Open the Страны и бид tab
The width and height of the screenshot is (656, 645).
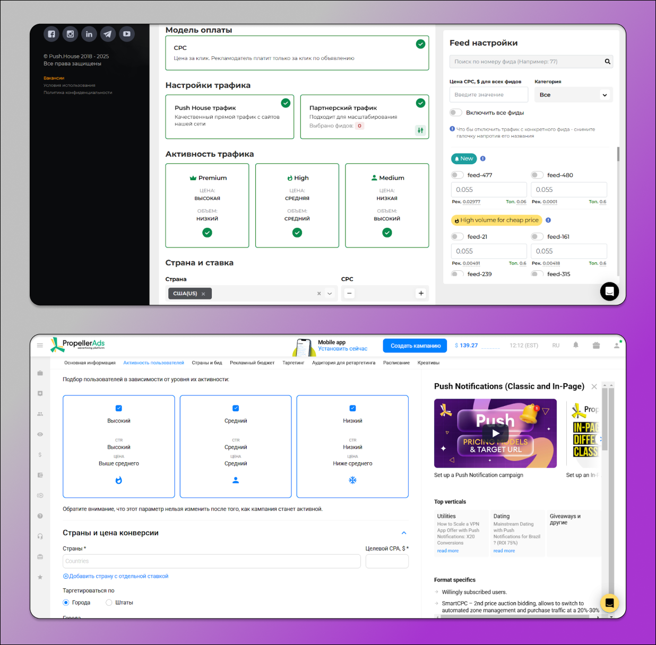(207, 363)
